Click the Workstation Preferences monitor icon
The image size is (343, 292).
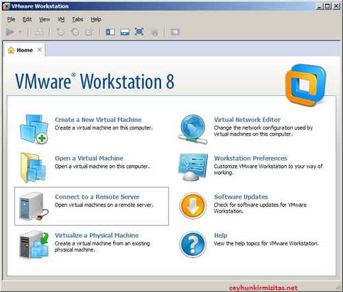193,167
